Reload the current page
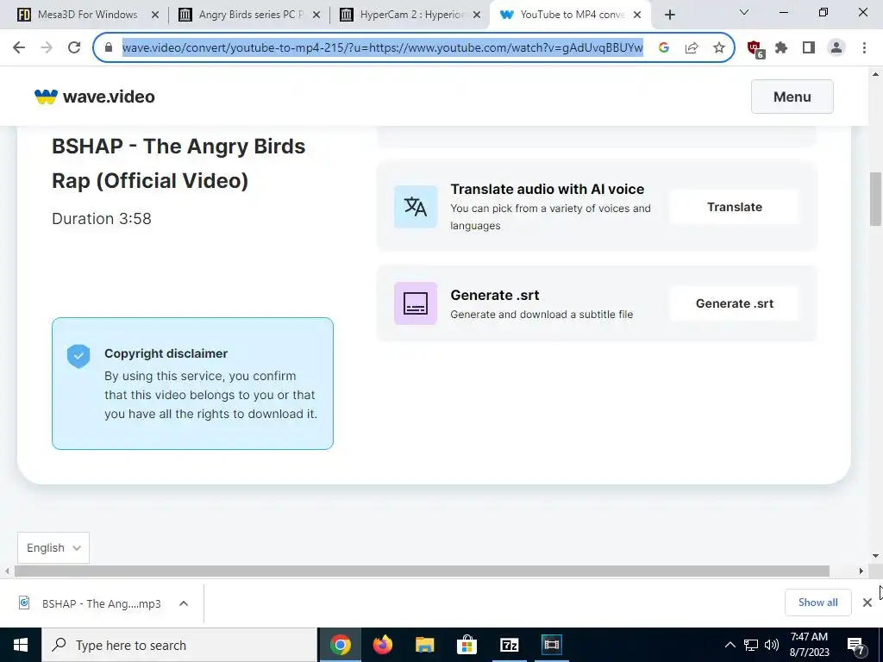Image resolution: width=883 pixels, height=662 pixels. point(74,48)
